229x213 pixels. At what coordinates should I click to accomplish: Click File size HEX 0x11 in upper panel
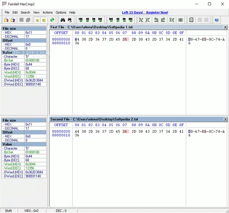pyautogui.click(x=29, y=33)
